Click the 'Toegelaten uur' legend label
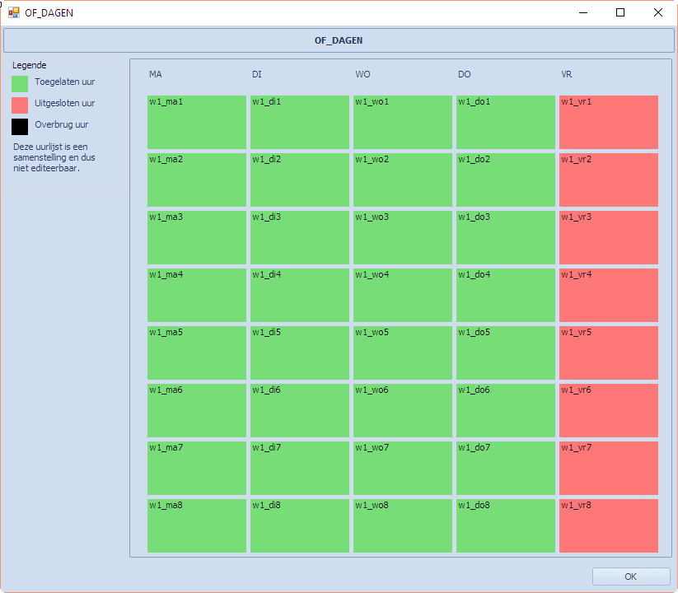The height and width of the screenshot is (593, 678). [65, 82]
